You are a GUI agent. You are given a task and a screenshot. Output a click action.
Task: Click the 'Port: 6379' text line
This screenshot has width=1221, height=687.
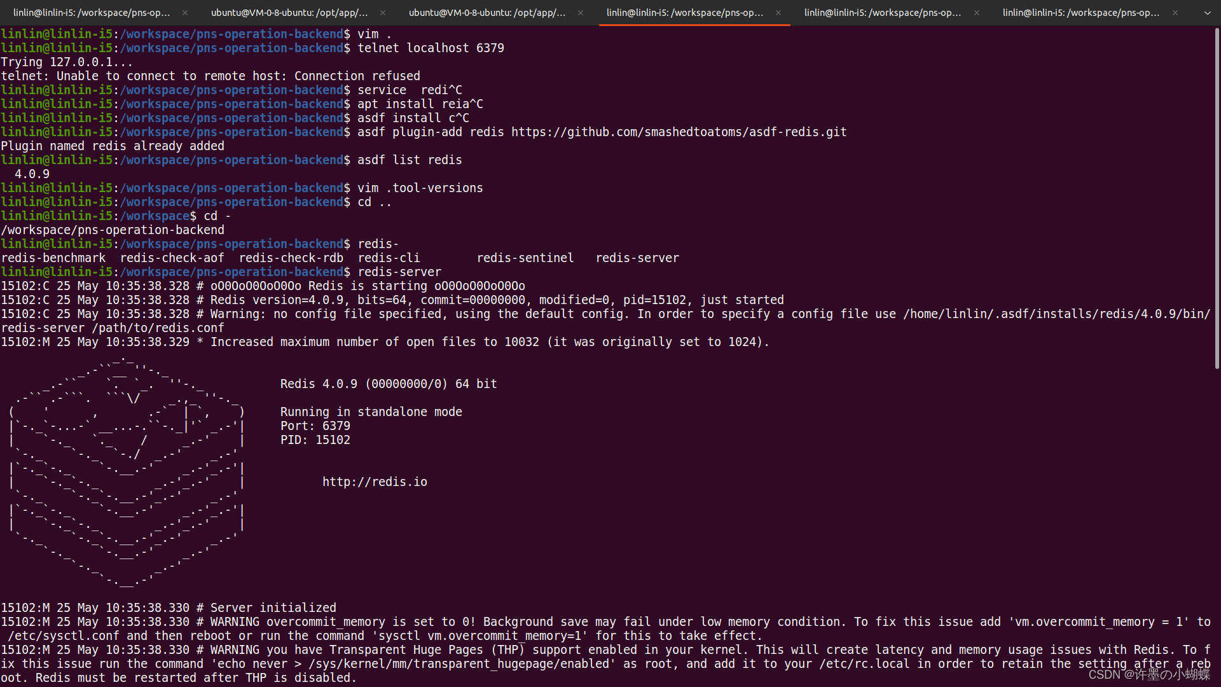click(315, 426)
